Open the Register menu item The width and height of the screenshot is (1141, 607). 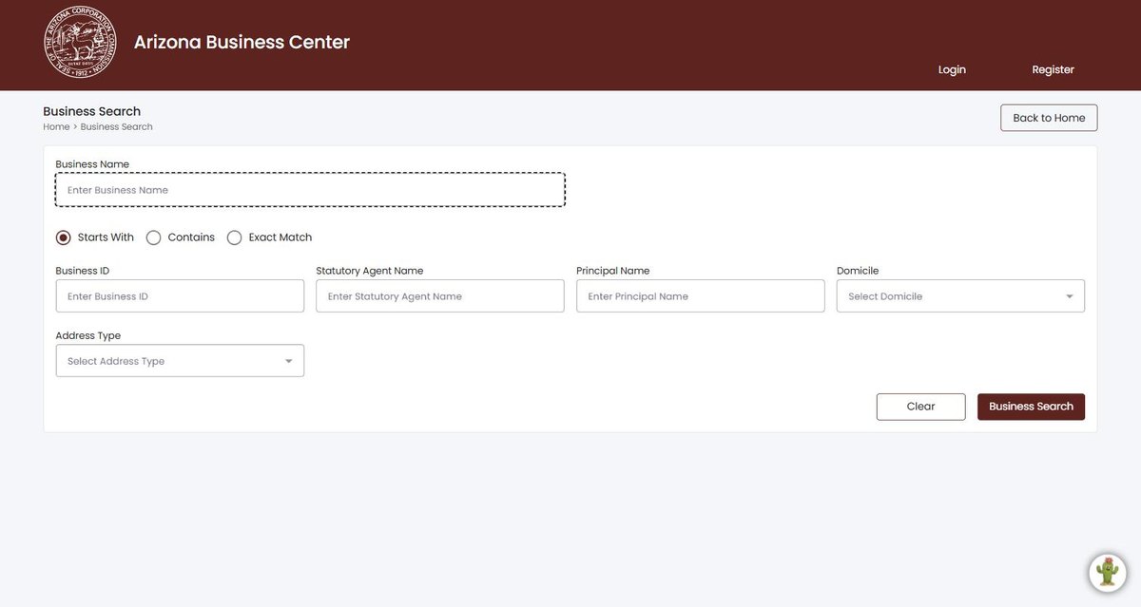(1053, 69)
